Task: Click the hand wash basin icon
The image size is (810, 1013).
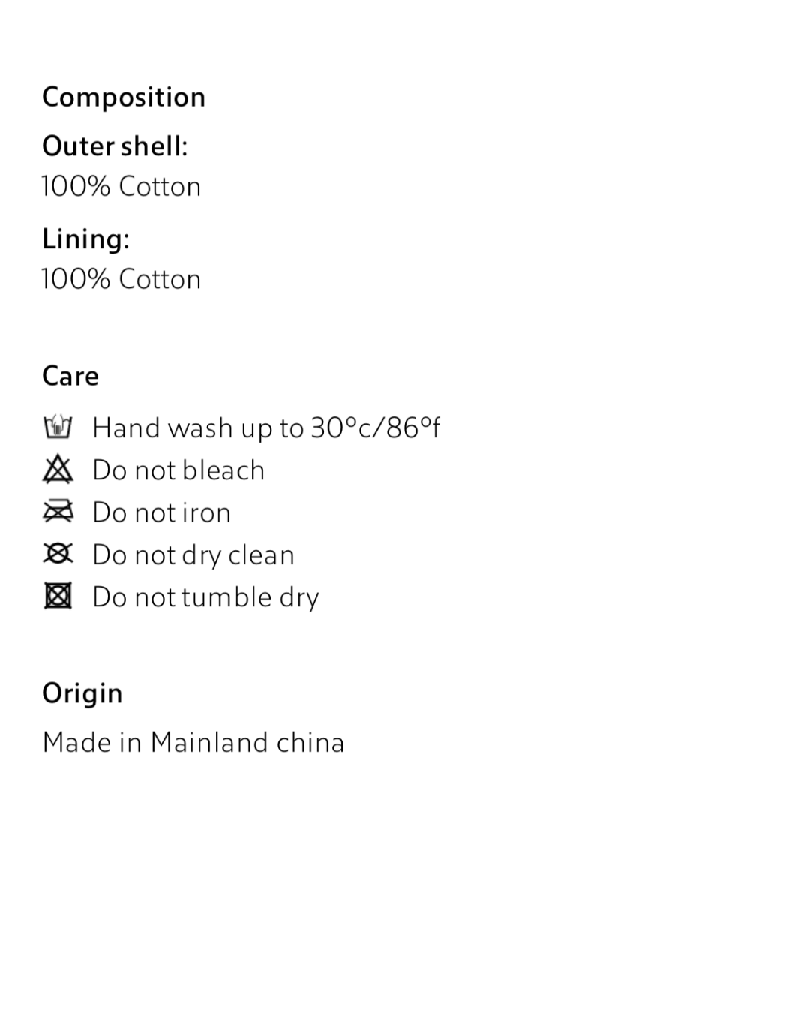Action: click(x=58, y=428)
